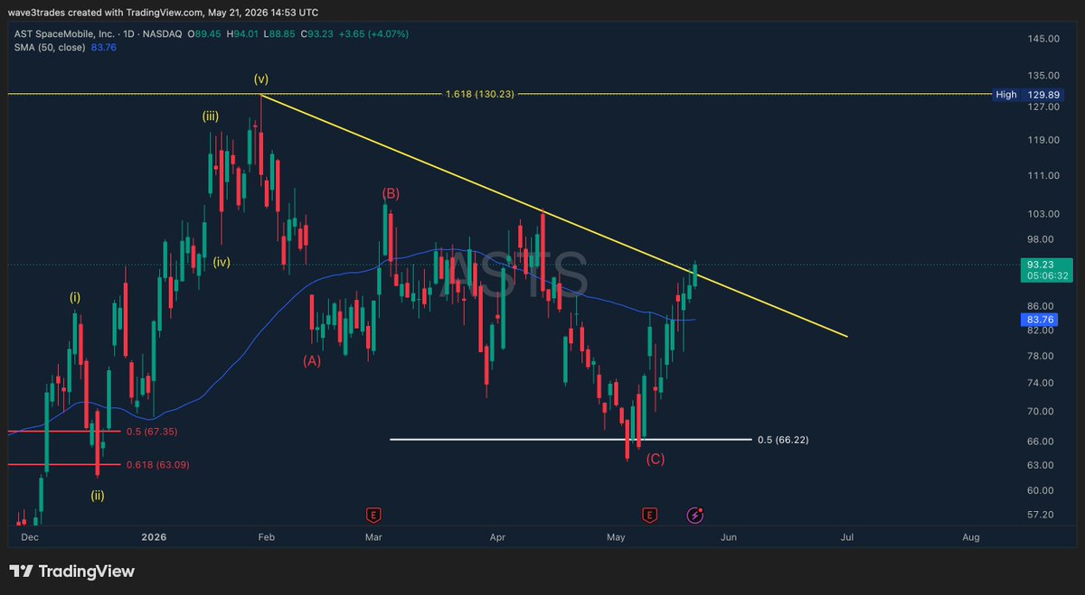Click the Apr label on time axis
The width and height of the screenshot is (1085, 595).
497,537
